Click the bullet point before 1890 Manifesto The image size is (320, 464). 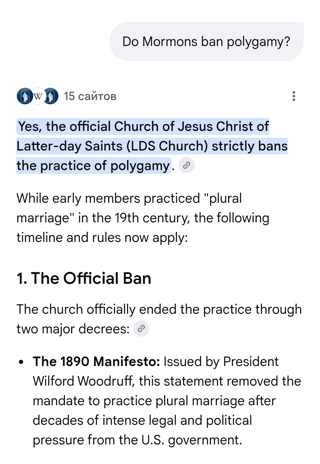21,362
